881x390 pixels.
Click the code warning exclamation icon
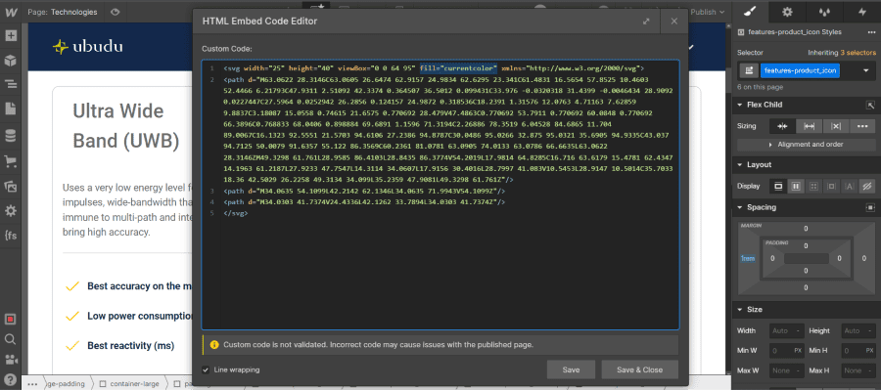(214, 344)
